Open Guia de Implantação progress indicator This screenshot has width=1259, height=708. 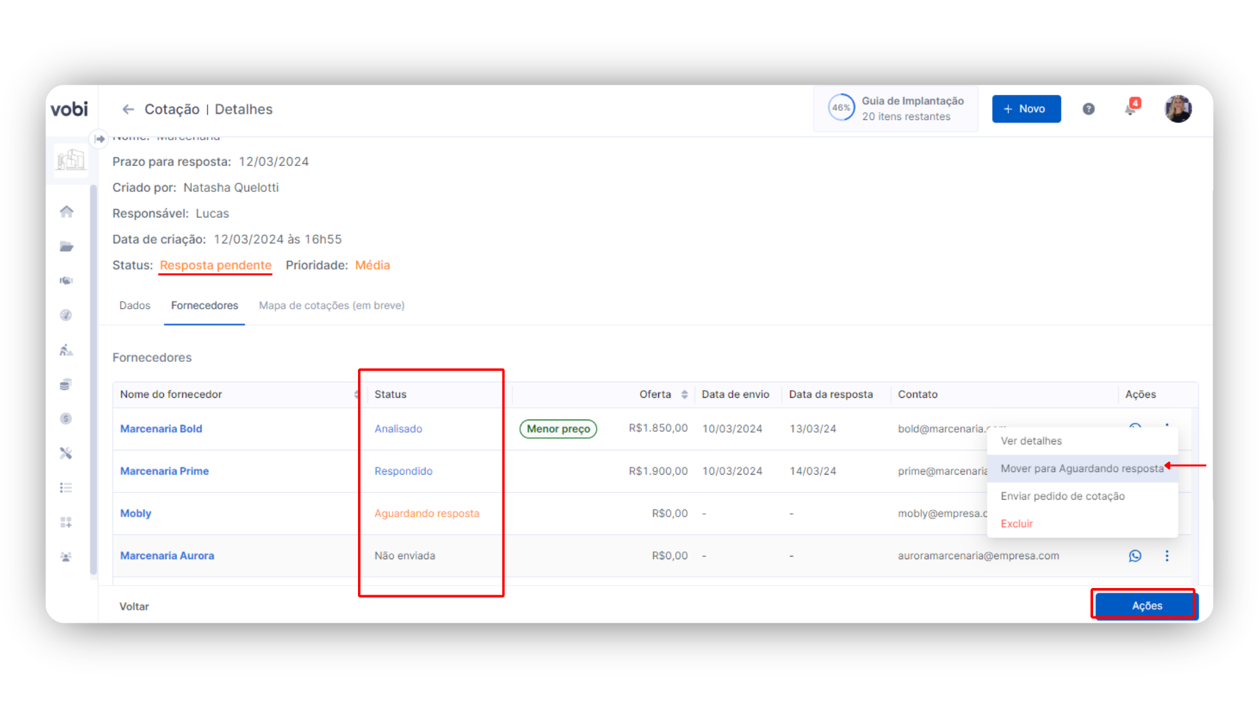pos(896,109)
